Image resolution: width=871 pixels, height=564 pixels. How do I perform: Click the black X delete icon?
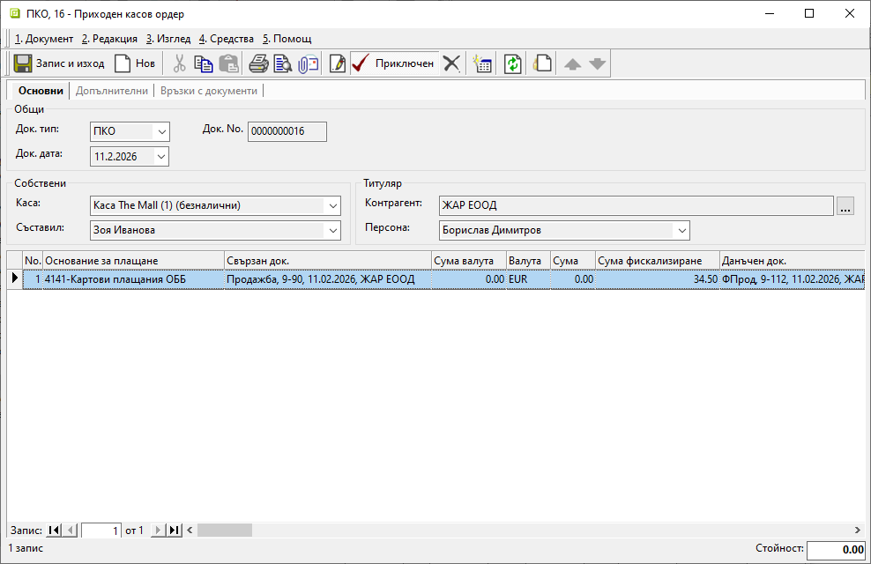click(x=451, y=63)
